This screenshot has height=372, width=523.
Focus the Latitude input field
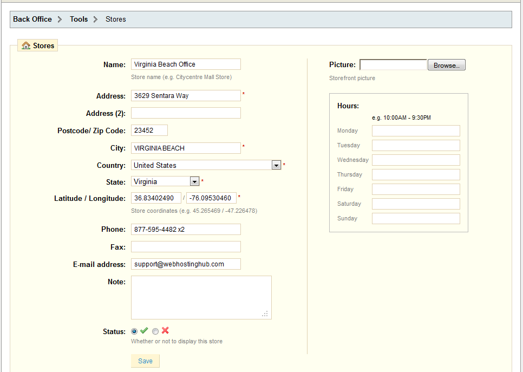tap(156, 198)
